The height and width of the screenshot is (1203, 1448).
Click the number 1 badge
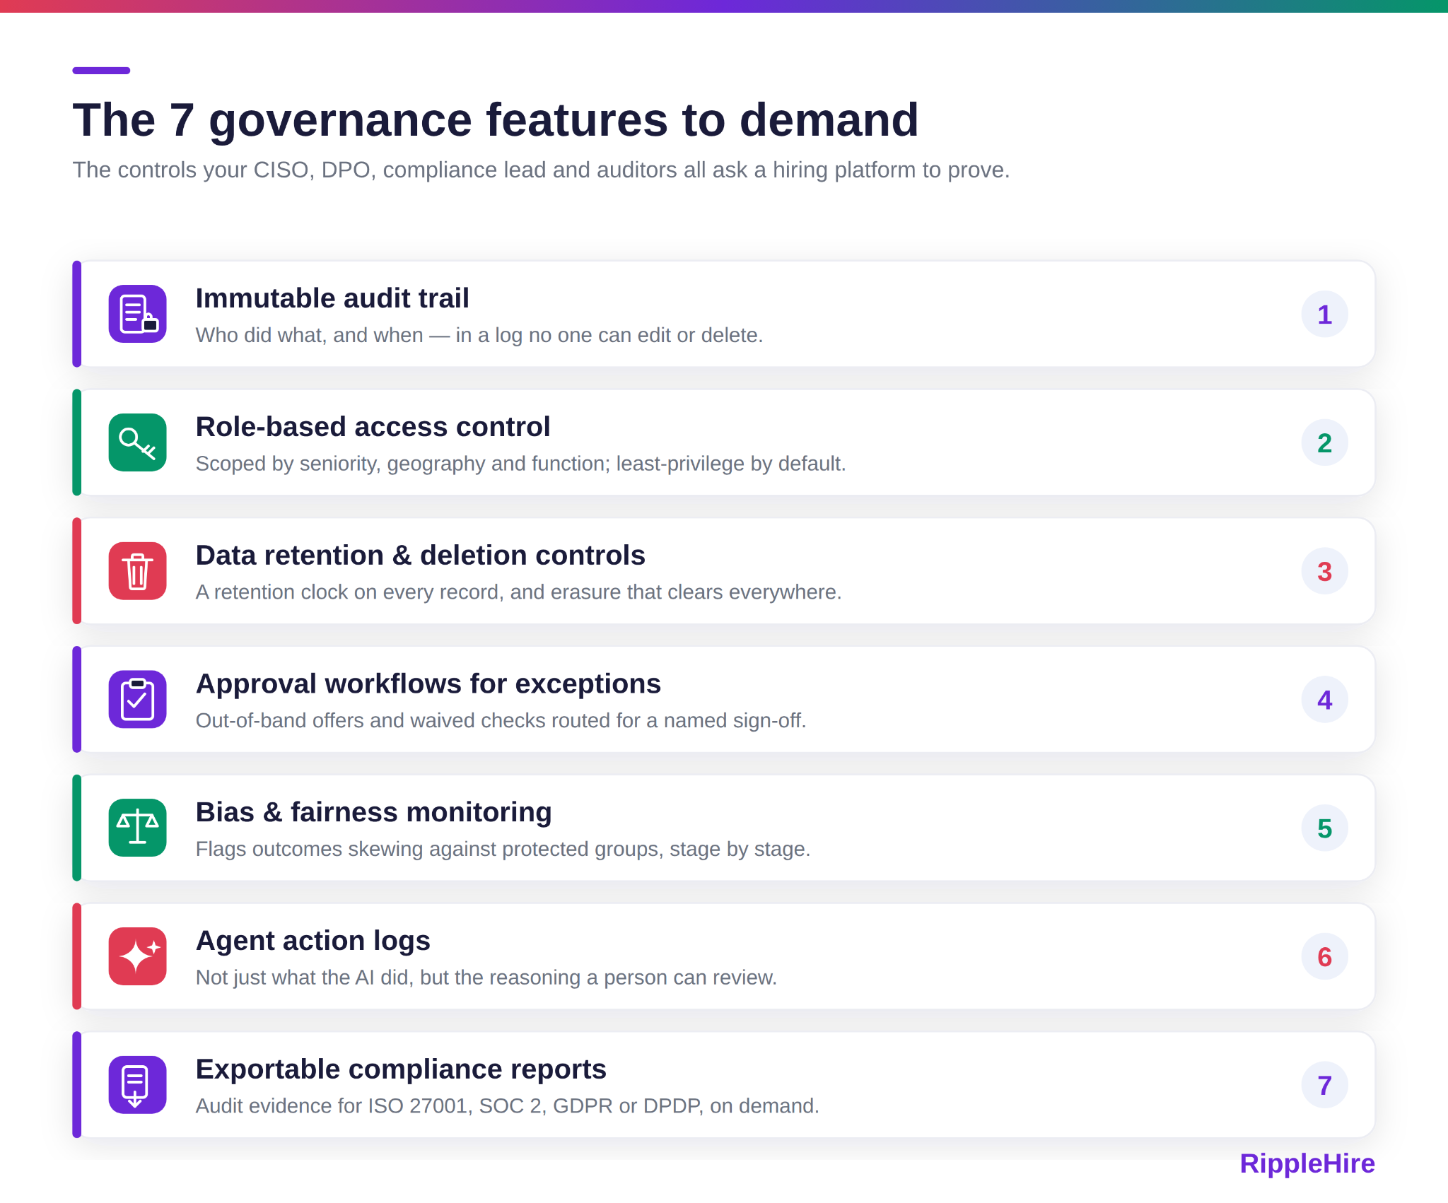point(1324,314)
